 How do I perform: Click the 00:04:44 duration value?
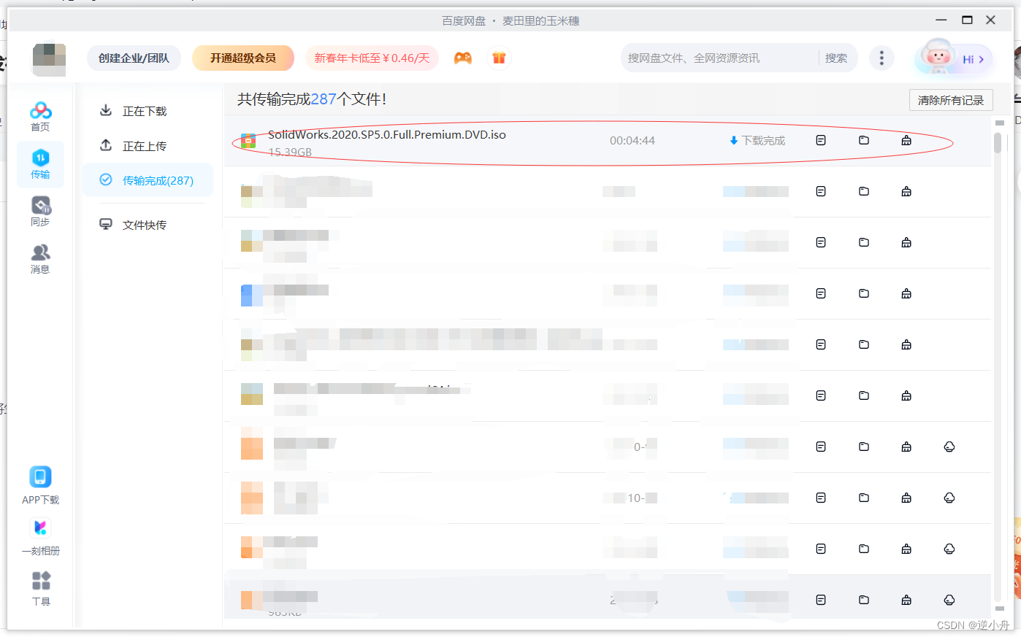632,140
